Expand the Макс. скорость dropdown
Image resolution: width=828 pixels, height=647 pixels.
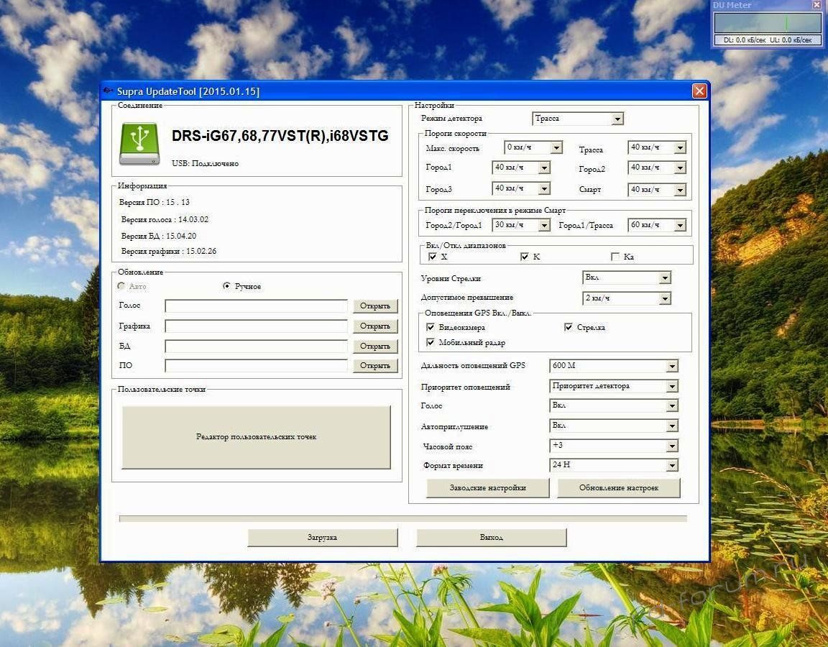556,148
